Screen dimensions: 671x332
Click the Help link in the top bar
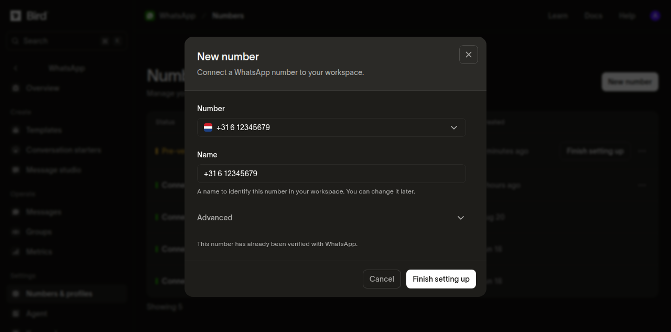click(x=627, y=16)
